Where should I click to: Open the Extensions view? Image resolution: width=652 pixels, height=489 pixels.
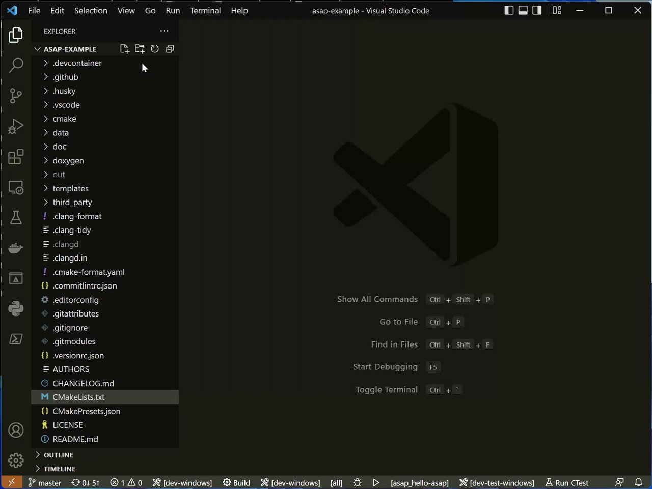16,157
